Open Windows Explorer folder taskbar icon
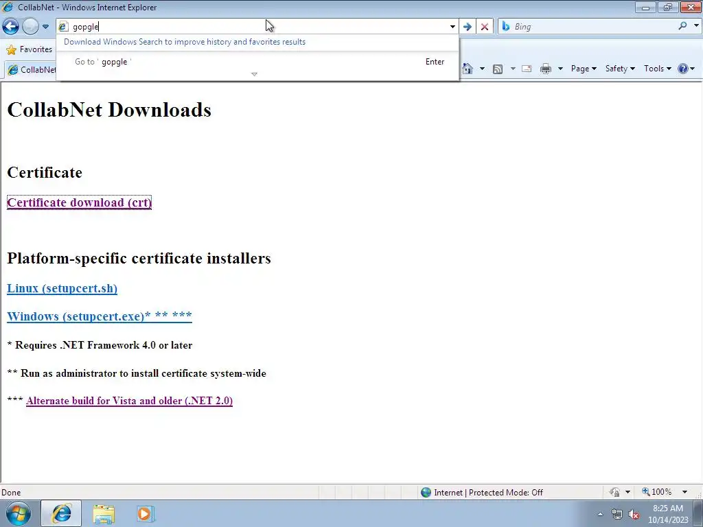Viewport: 703px width, 527px height. coord(104,513)
